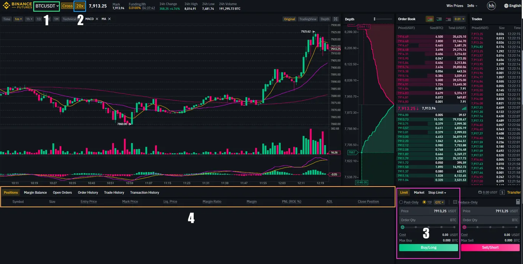Open the Transaction History tab

[145, 193]
